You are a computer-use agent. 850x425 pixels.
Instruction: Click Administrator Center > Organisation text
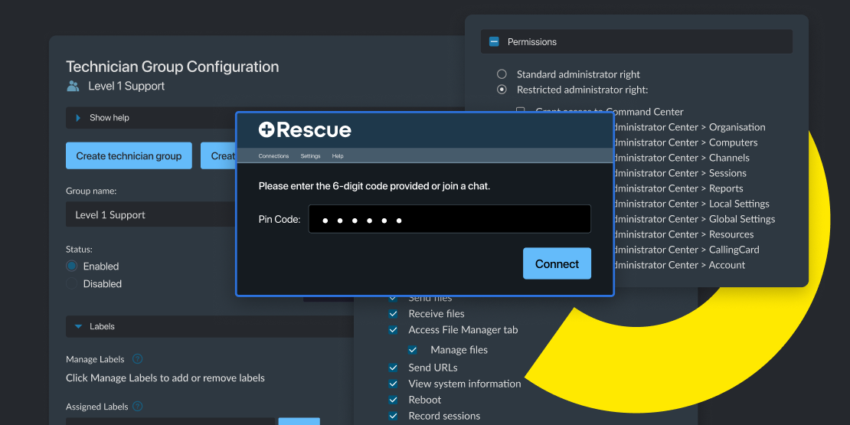click(689, 127)
